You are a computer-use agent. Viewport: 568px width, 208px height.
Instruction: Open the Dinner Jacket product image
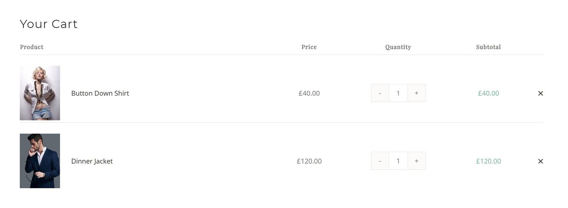(40, 161)
